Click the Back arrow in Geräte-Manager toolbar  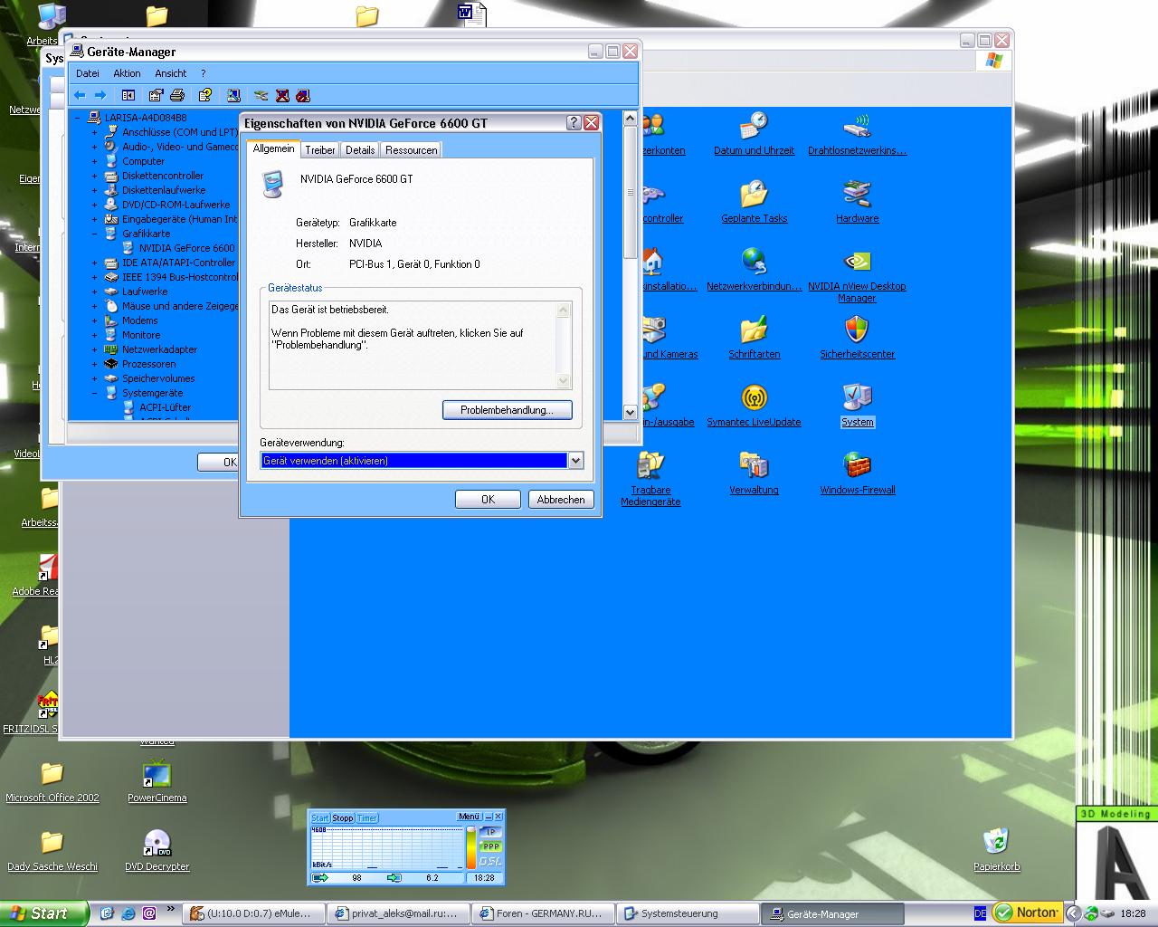click(x=80, y=95)
